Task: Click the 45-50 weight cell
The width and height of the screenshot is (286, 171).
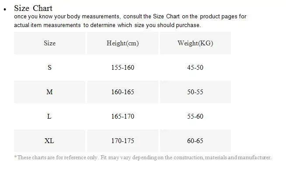Action: click(195, 68)
